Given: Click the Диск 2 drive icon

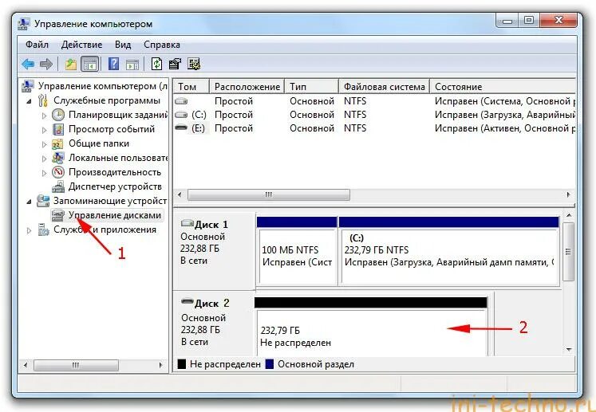Looking at the screenshot, I should coord(187,302).
